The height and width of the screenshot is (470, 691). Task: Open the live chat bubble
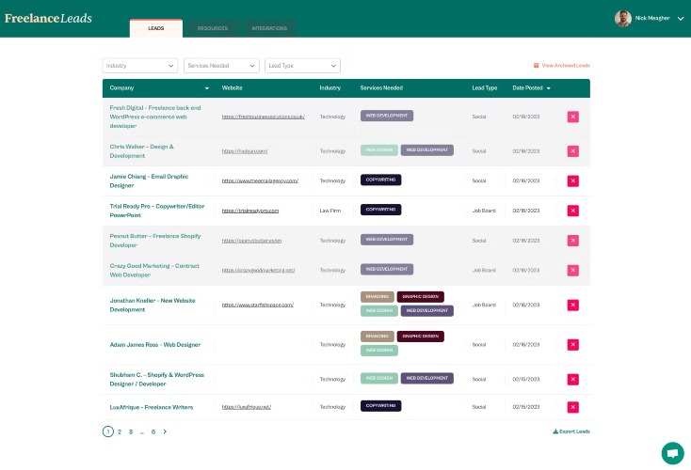(x=672, y=453)
